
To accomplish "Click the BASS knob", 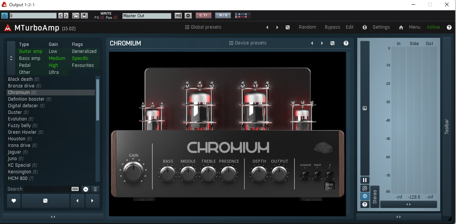I will point(168,174).
